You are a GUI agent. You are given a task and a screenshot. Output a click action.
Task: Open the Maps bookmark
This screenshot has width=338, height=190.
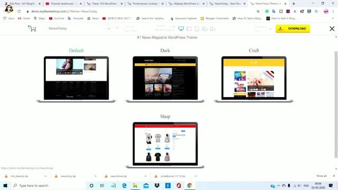click(40, 18)
